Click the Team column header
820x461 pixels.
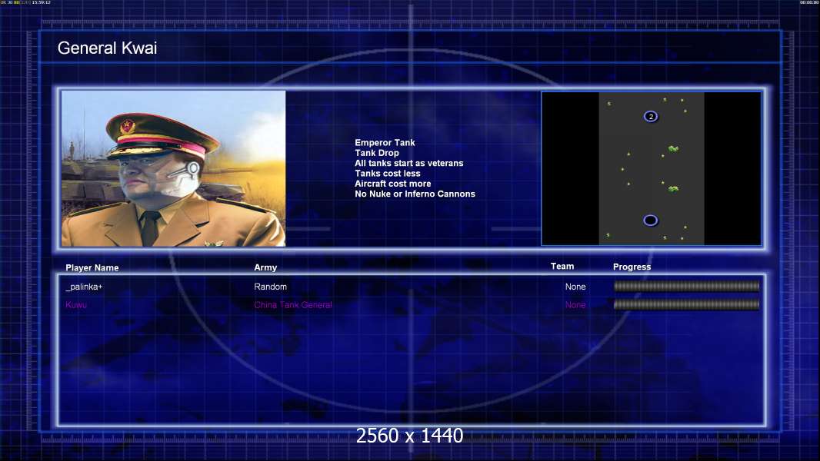point(562,267)
